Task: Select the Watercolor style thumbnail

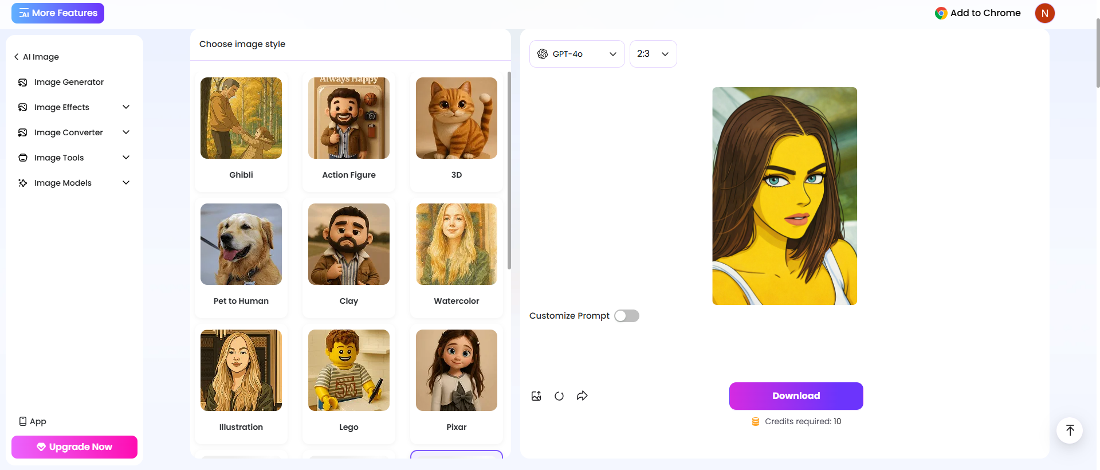Action: [x=457, y=244]
